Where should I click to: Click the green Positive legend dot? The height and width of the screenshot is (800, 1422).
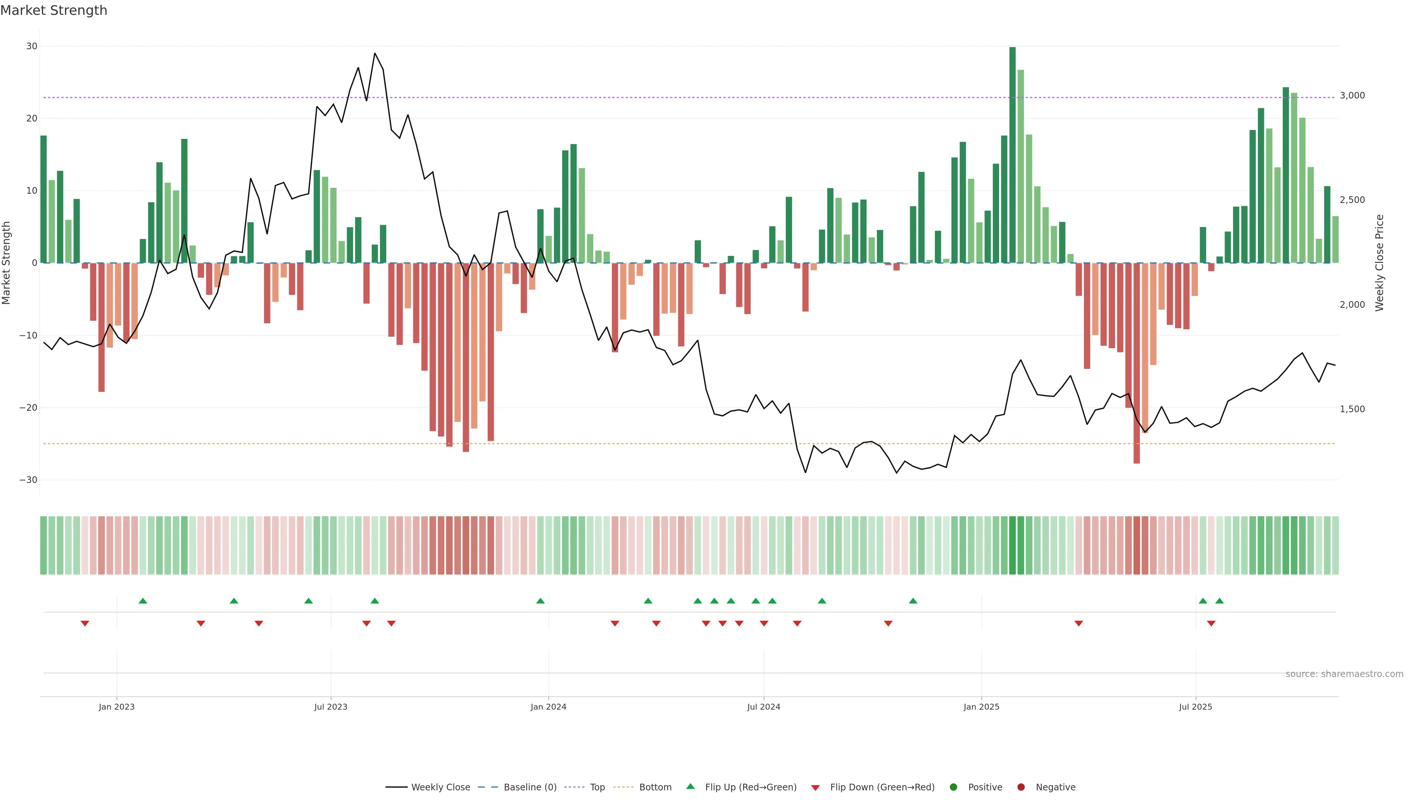pyautogui.click(x=953, y=787)
